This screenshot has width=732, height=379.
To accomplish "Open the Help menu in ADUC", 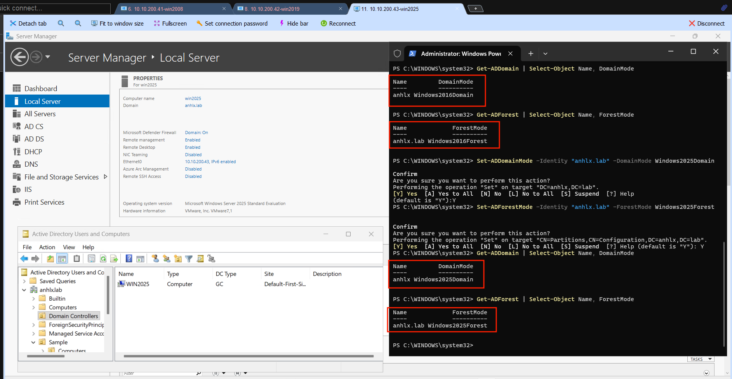I will 88,247.
